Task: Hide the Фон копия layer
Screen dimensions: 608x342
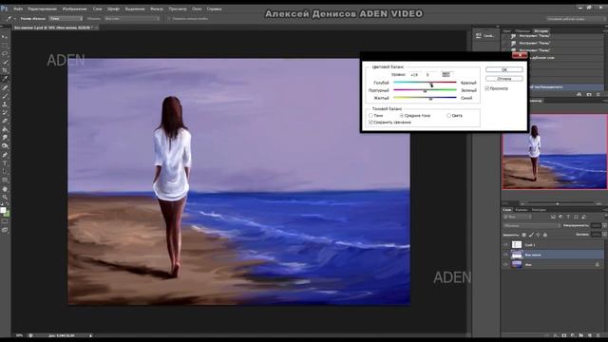Action: click(x=505, y=255)
